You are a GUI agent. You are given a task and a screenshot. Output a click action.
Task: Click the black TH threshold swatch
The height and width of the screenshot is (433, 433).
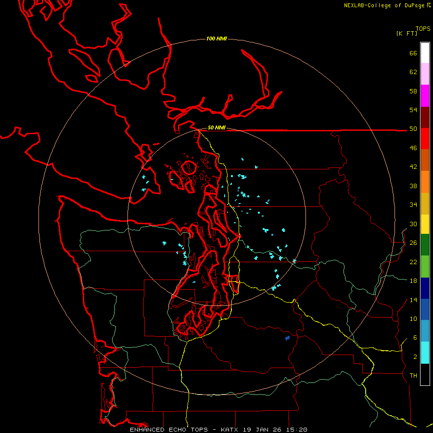tap(425, 374)
